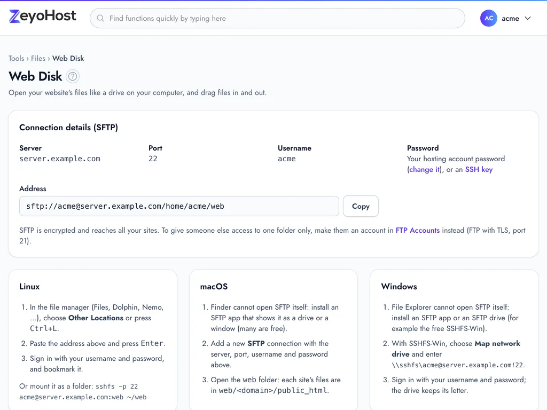
Task: Click the Address label
Action: (33, 188)
